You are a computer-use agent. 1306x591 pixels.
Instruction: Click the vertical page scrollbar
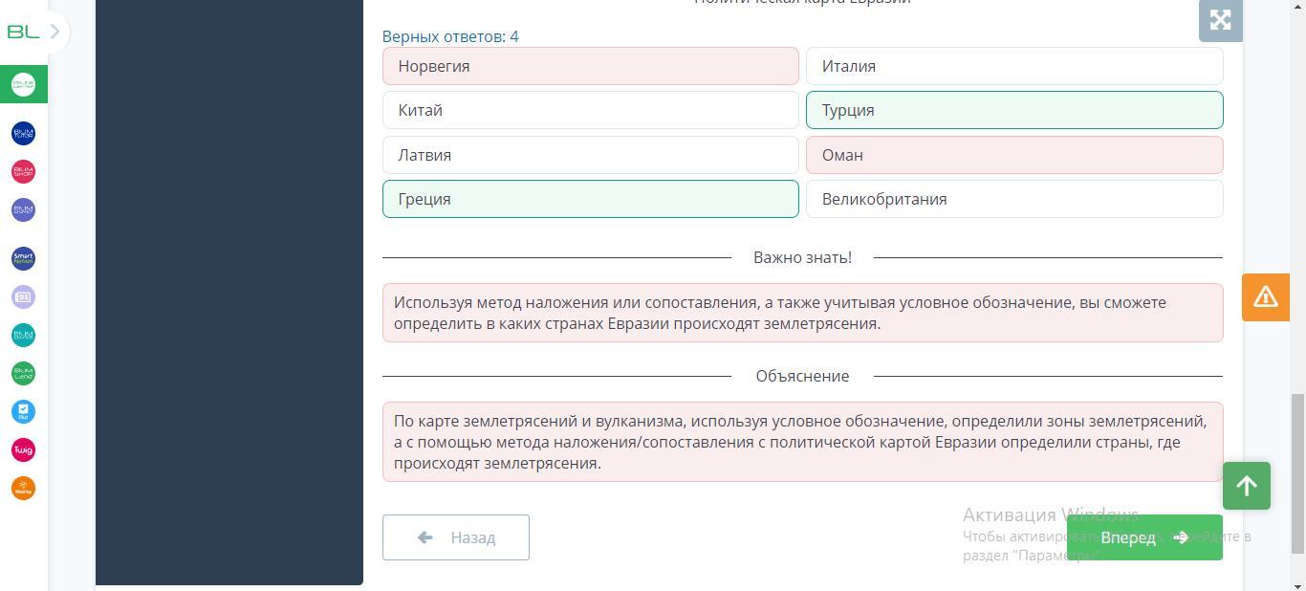click(x=1297, y=472)
